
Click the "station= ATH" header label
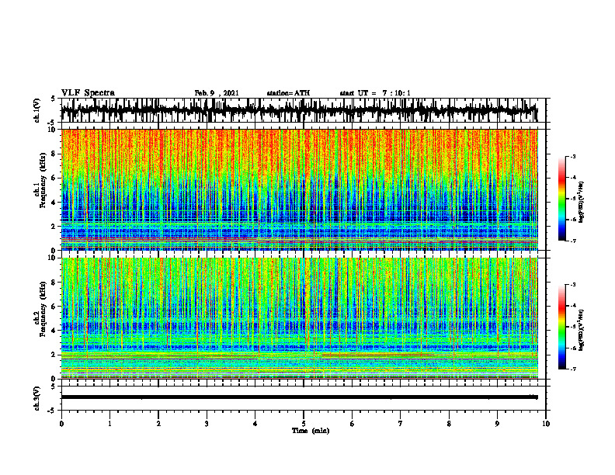point(288,93)
